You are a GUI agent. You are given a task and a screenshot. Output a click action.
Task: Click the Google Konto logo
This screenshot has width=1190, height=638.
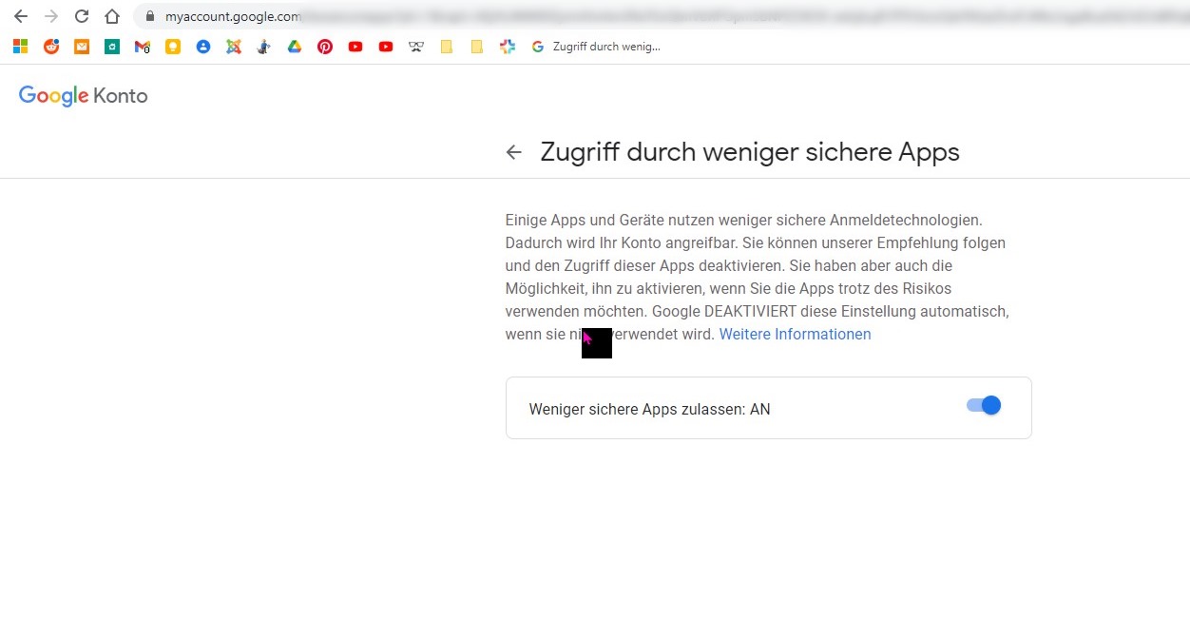tap(84, 96)
